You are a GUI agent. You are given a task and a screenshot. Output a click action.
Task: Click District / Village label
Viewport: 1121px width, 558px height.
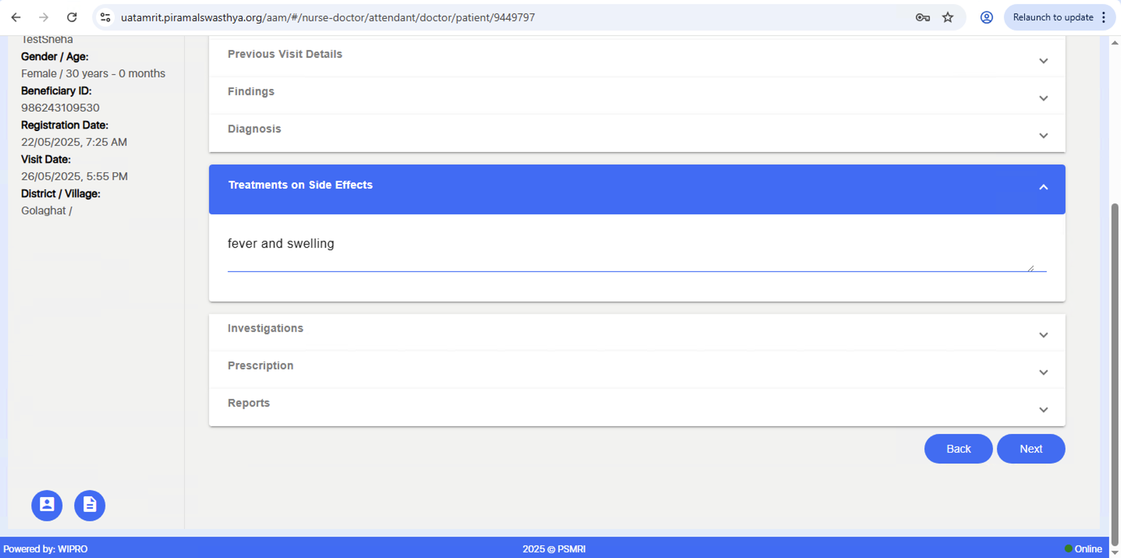click(60, 193)
